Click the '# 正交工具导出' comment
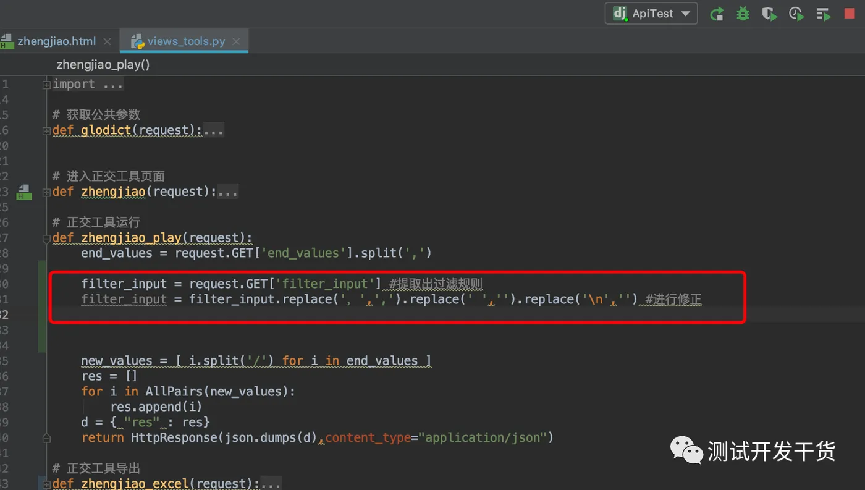 point(96,468)
